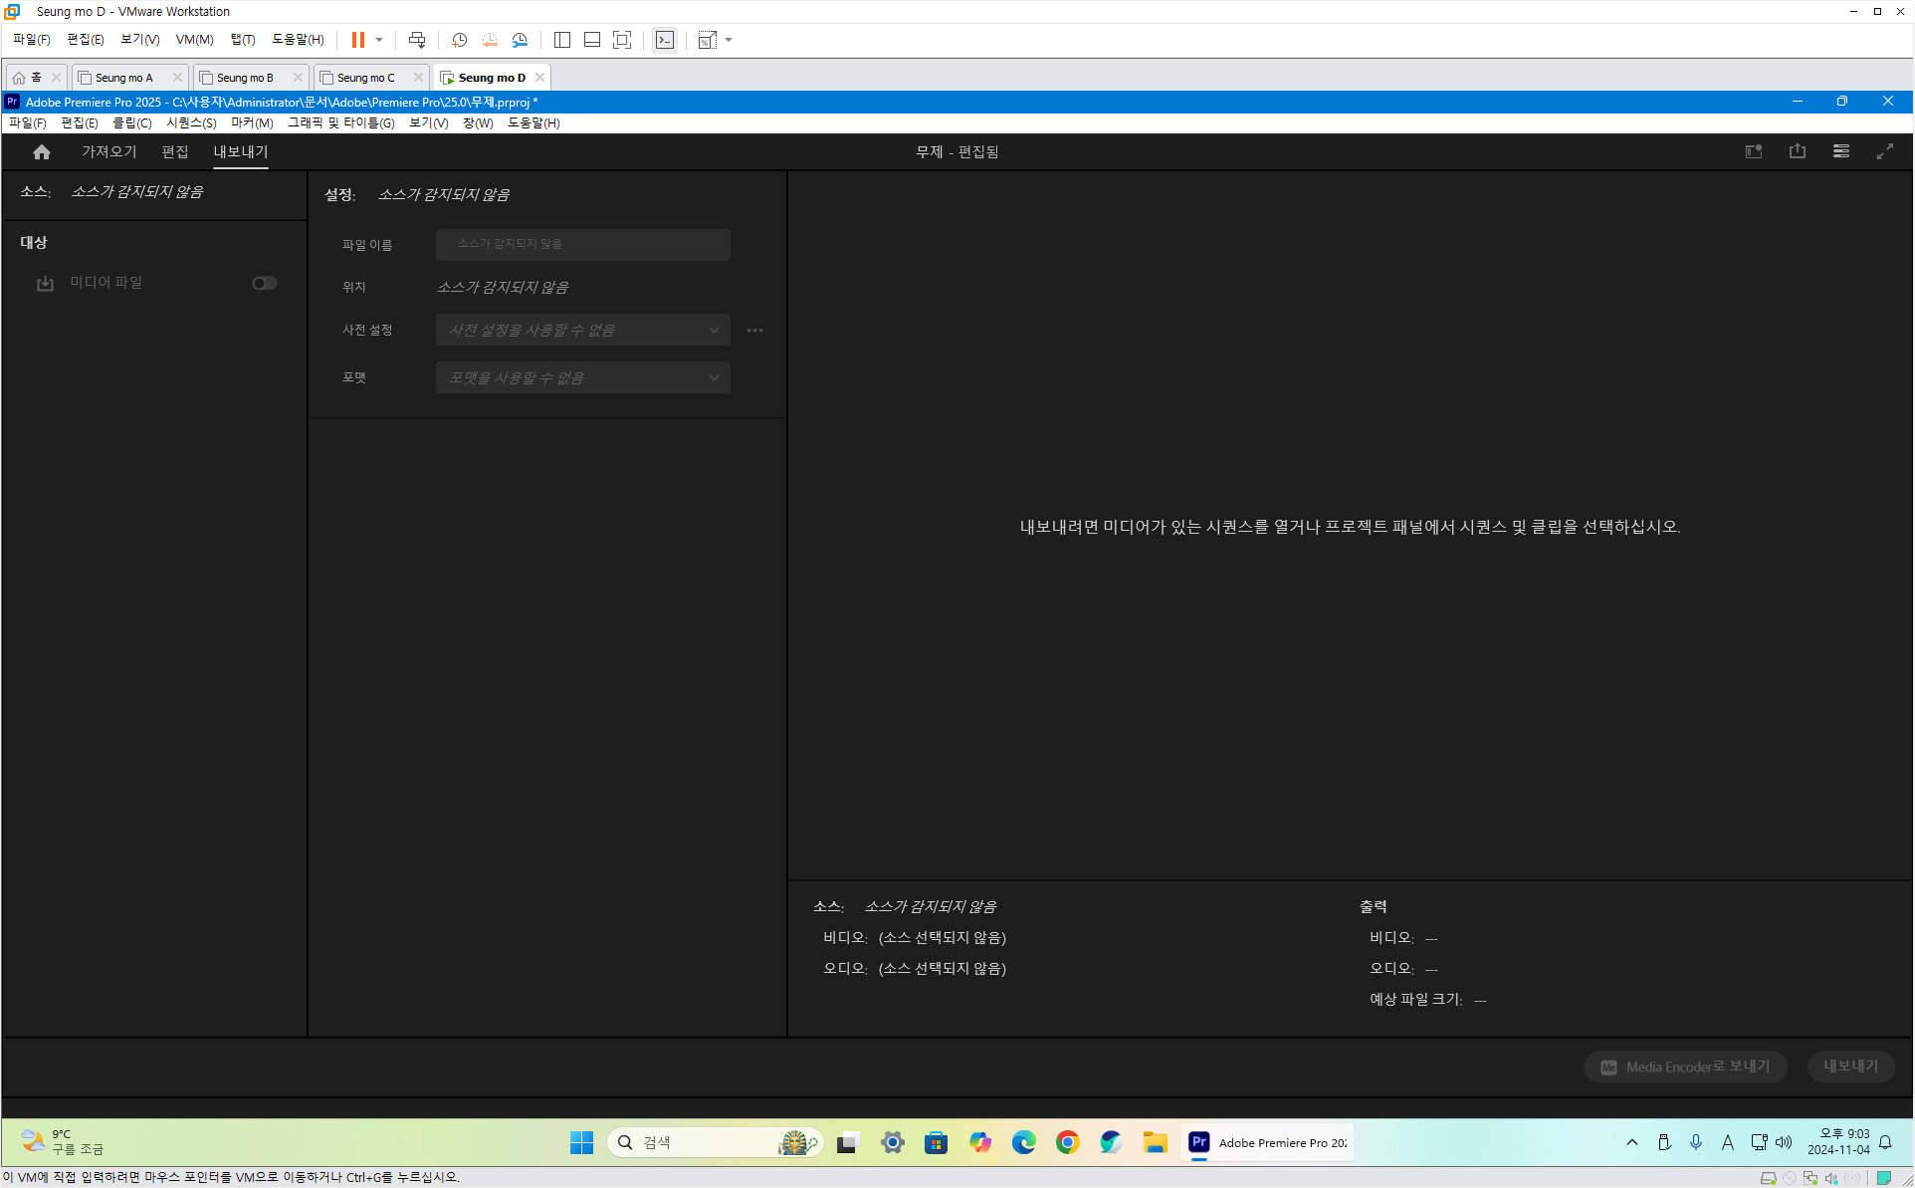Click preset more options ellipsis
The width and height of the screenshot is (1915, 1188).
click(x=754, y=331)
